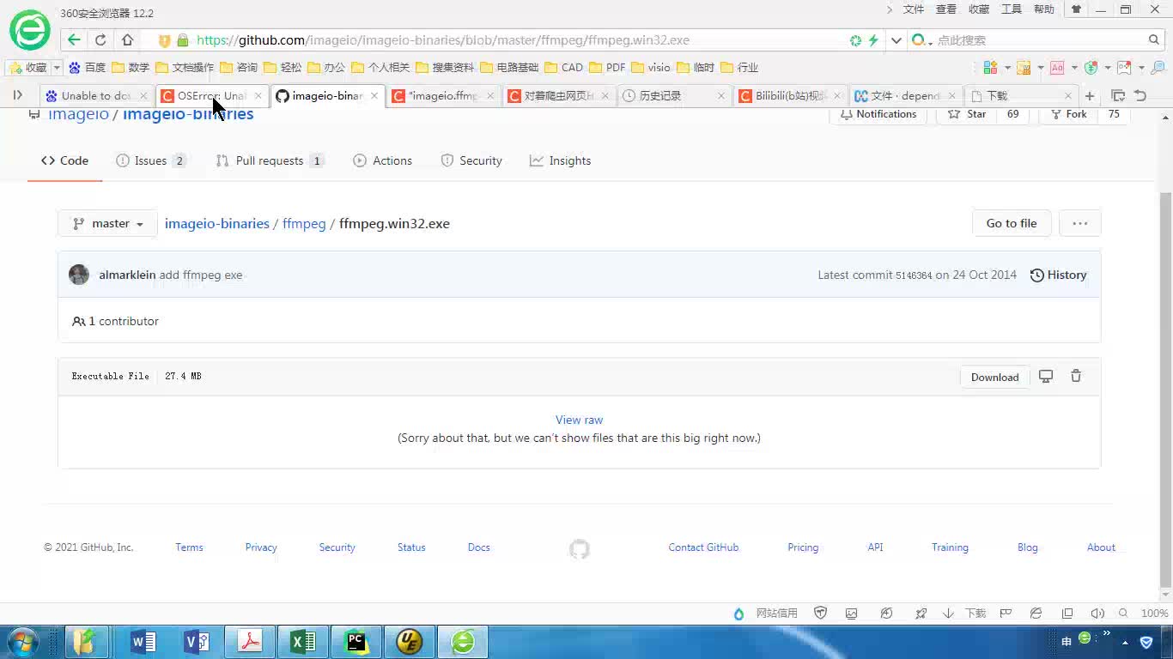Open the 帮助 menu in the title bar
Screen dimensions: 1173x659
[1044, 9]
